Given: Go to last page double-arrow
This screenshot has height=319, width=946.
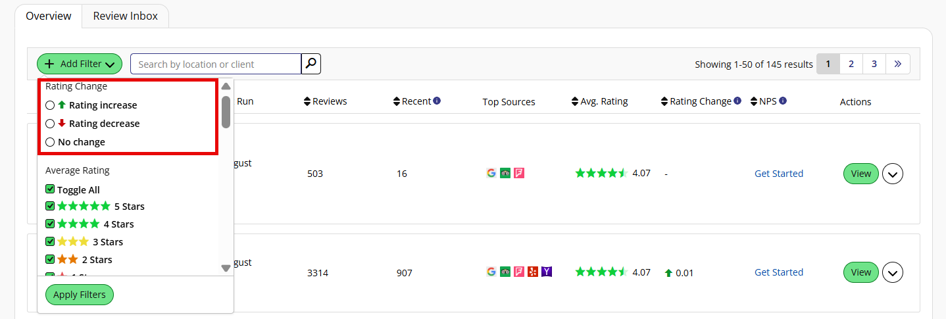Looking at the screenshot, I should (x=898, y=64).
